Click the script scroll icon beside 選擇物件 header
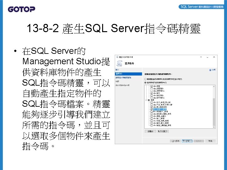 pos(119,63)
